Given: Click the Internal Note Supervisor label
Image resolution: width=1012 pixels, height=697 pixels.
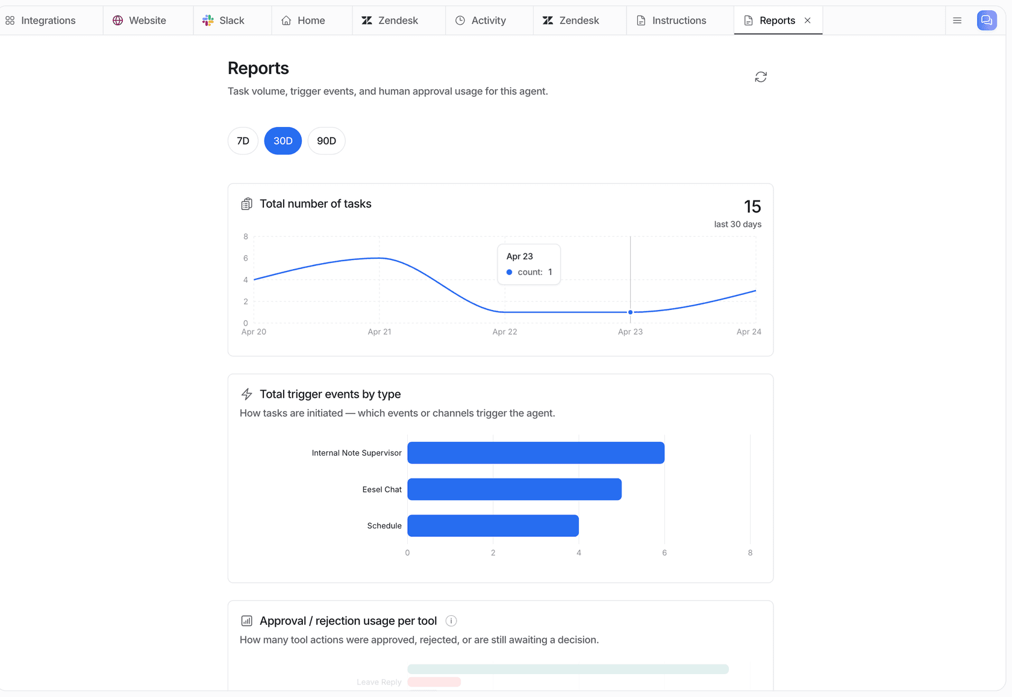Looking at the screenshot, I should (357, 453).
